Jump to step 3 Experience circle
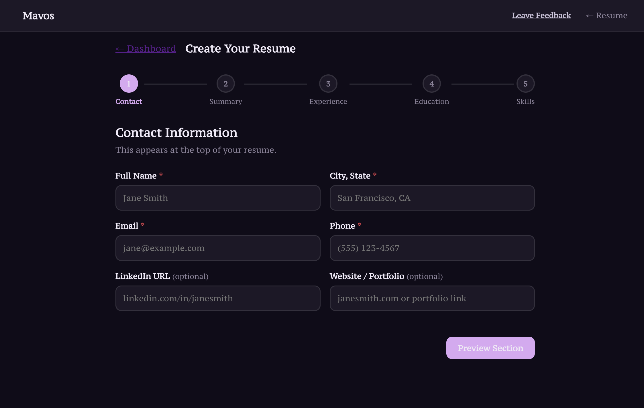The height and width of the screenshot is (408, 644). point(328,84)
